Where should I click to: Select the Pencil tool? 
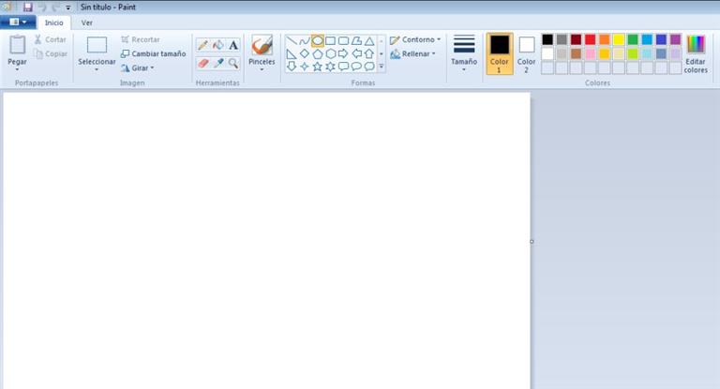click(x=202, y=45)
